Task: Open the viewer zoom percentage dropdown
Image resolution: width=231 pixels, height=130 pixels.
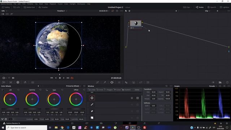Action: pos(4,11)
